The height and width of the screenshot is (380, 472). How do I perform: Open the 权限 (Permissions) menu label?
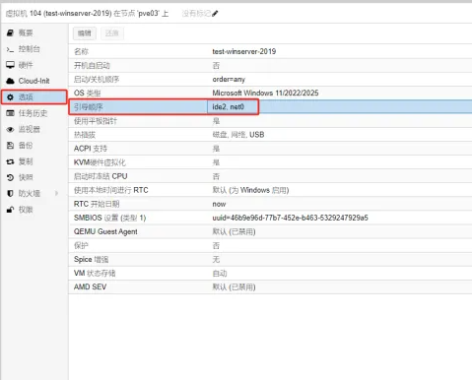(26, 210)
